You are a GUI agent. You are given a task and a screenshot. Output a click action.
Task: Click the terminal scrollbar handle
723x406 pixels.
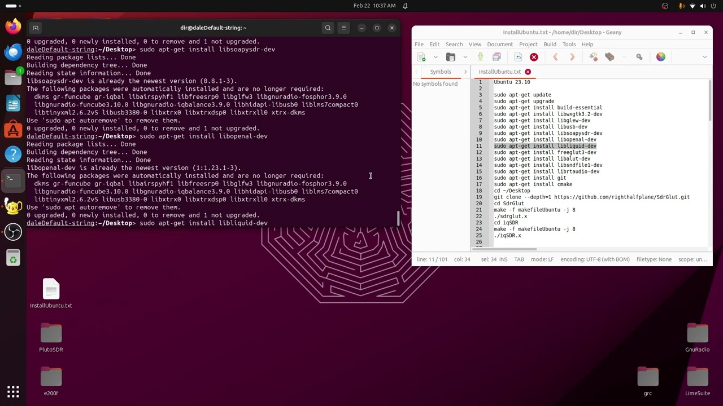398,218
